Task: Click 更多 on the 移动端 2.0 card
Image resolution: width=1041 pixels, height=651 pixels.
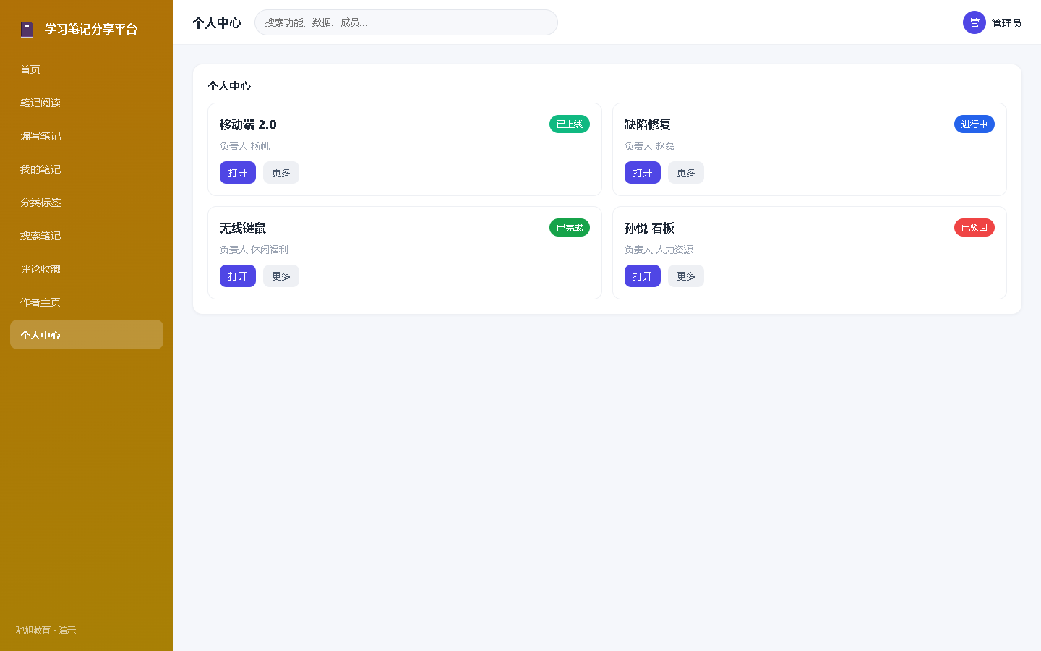Action: point(281,173)
